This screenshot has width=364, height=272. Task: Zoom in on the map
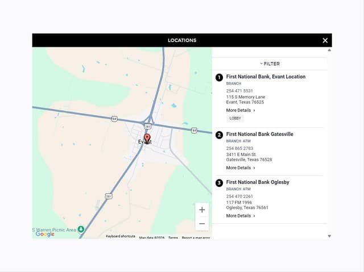[x=202, y=210]
